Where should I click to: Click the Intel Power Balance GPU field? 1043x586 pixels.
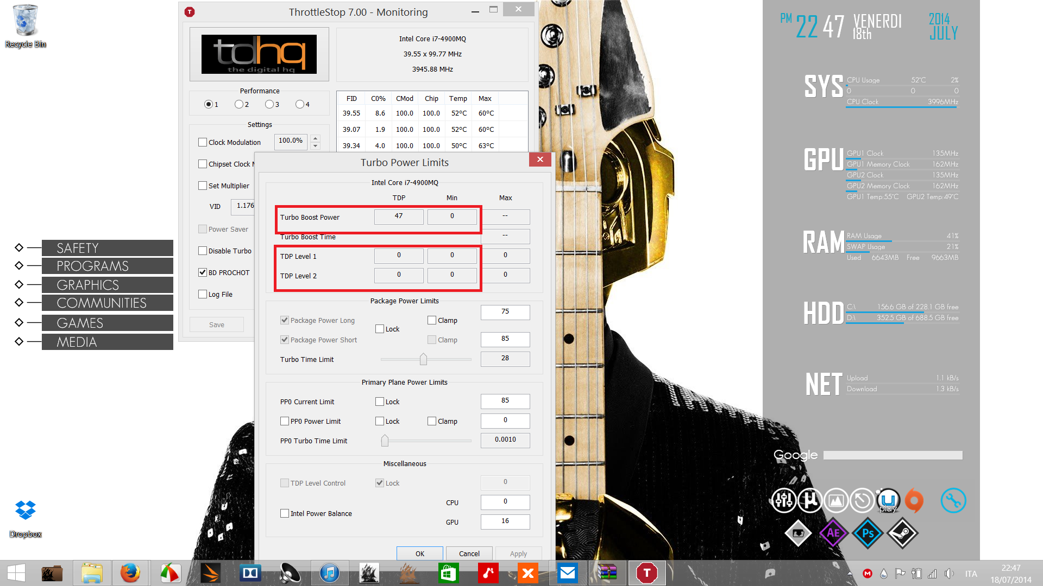505,521
